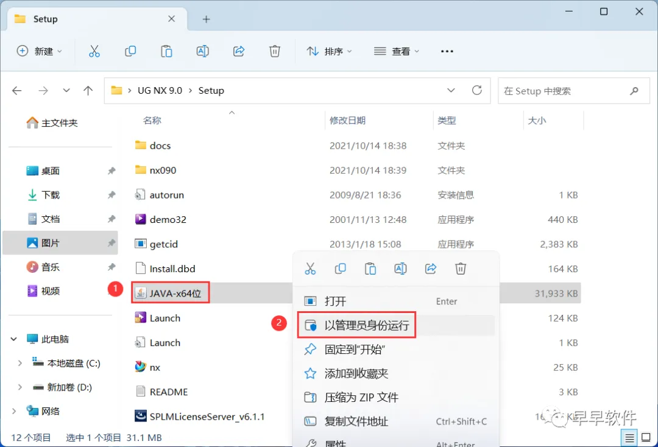Go forward with the right arrow
The width and height of the screenshot is (658, 447).
pos(43,91)
